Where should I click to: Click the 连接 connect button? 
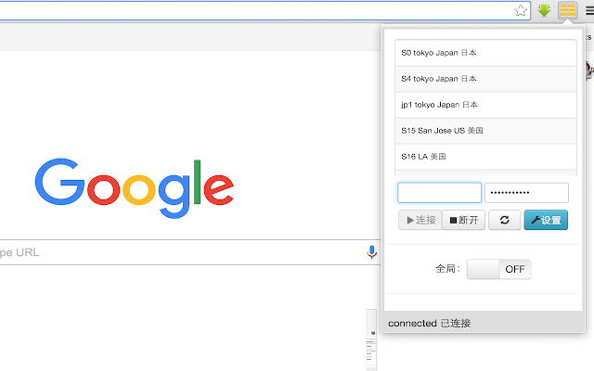click(420, 220)
